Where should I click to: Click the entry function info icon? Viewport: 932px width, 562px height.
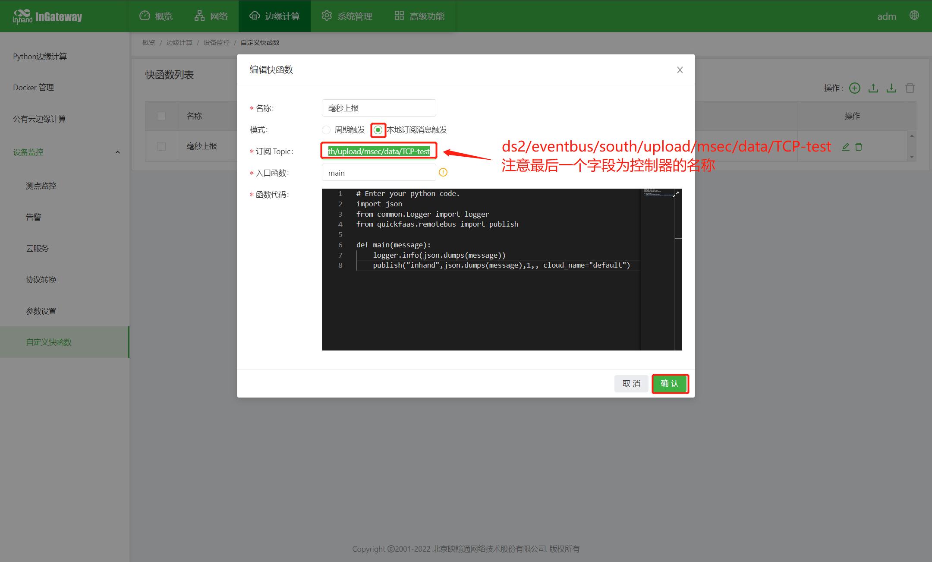pyautogui.click(x=443, y=173)
